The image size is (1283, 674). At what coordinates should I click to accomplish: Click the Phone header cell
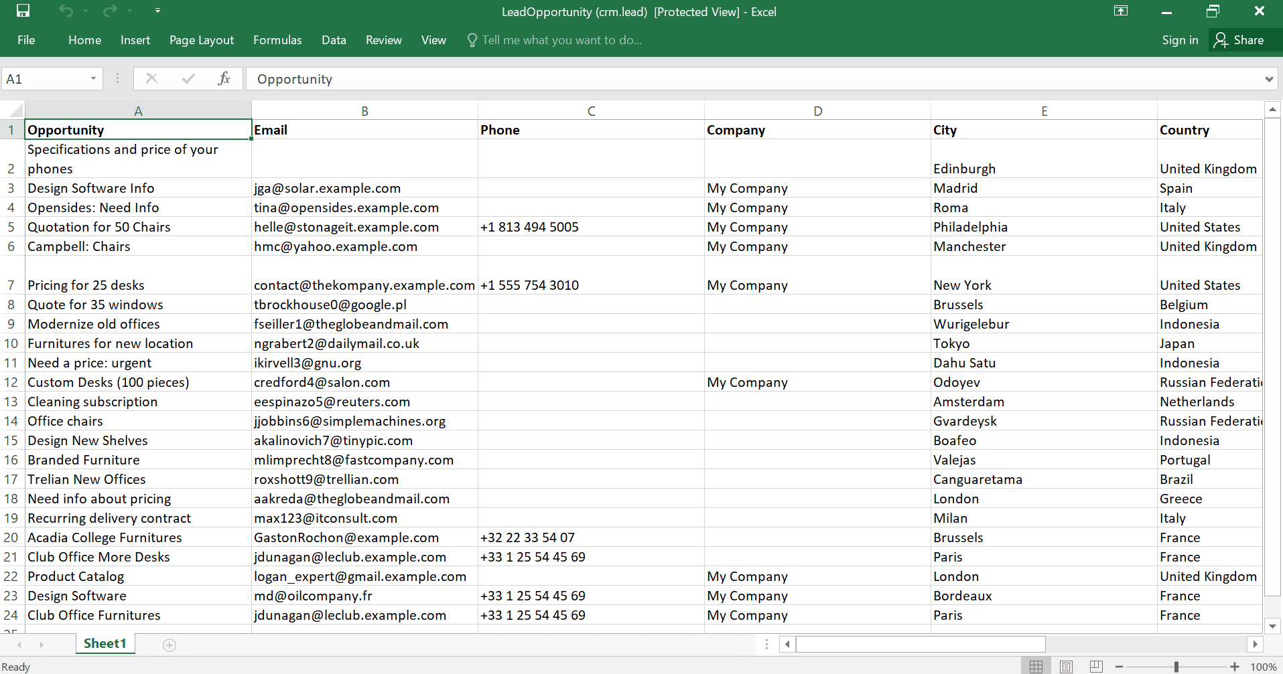tap(592, 130)
